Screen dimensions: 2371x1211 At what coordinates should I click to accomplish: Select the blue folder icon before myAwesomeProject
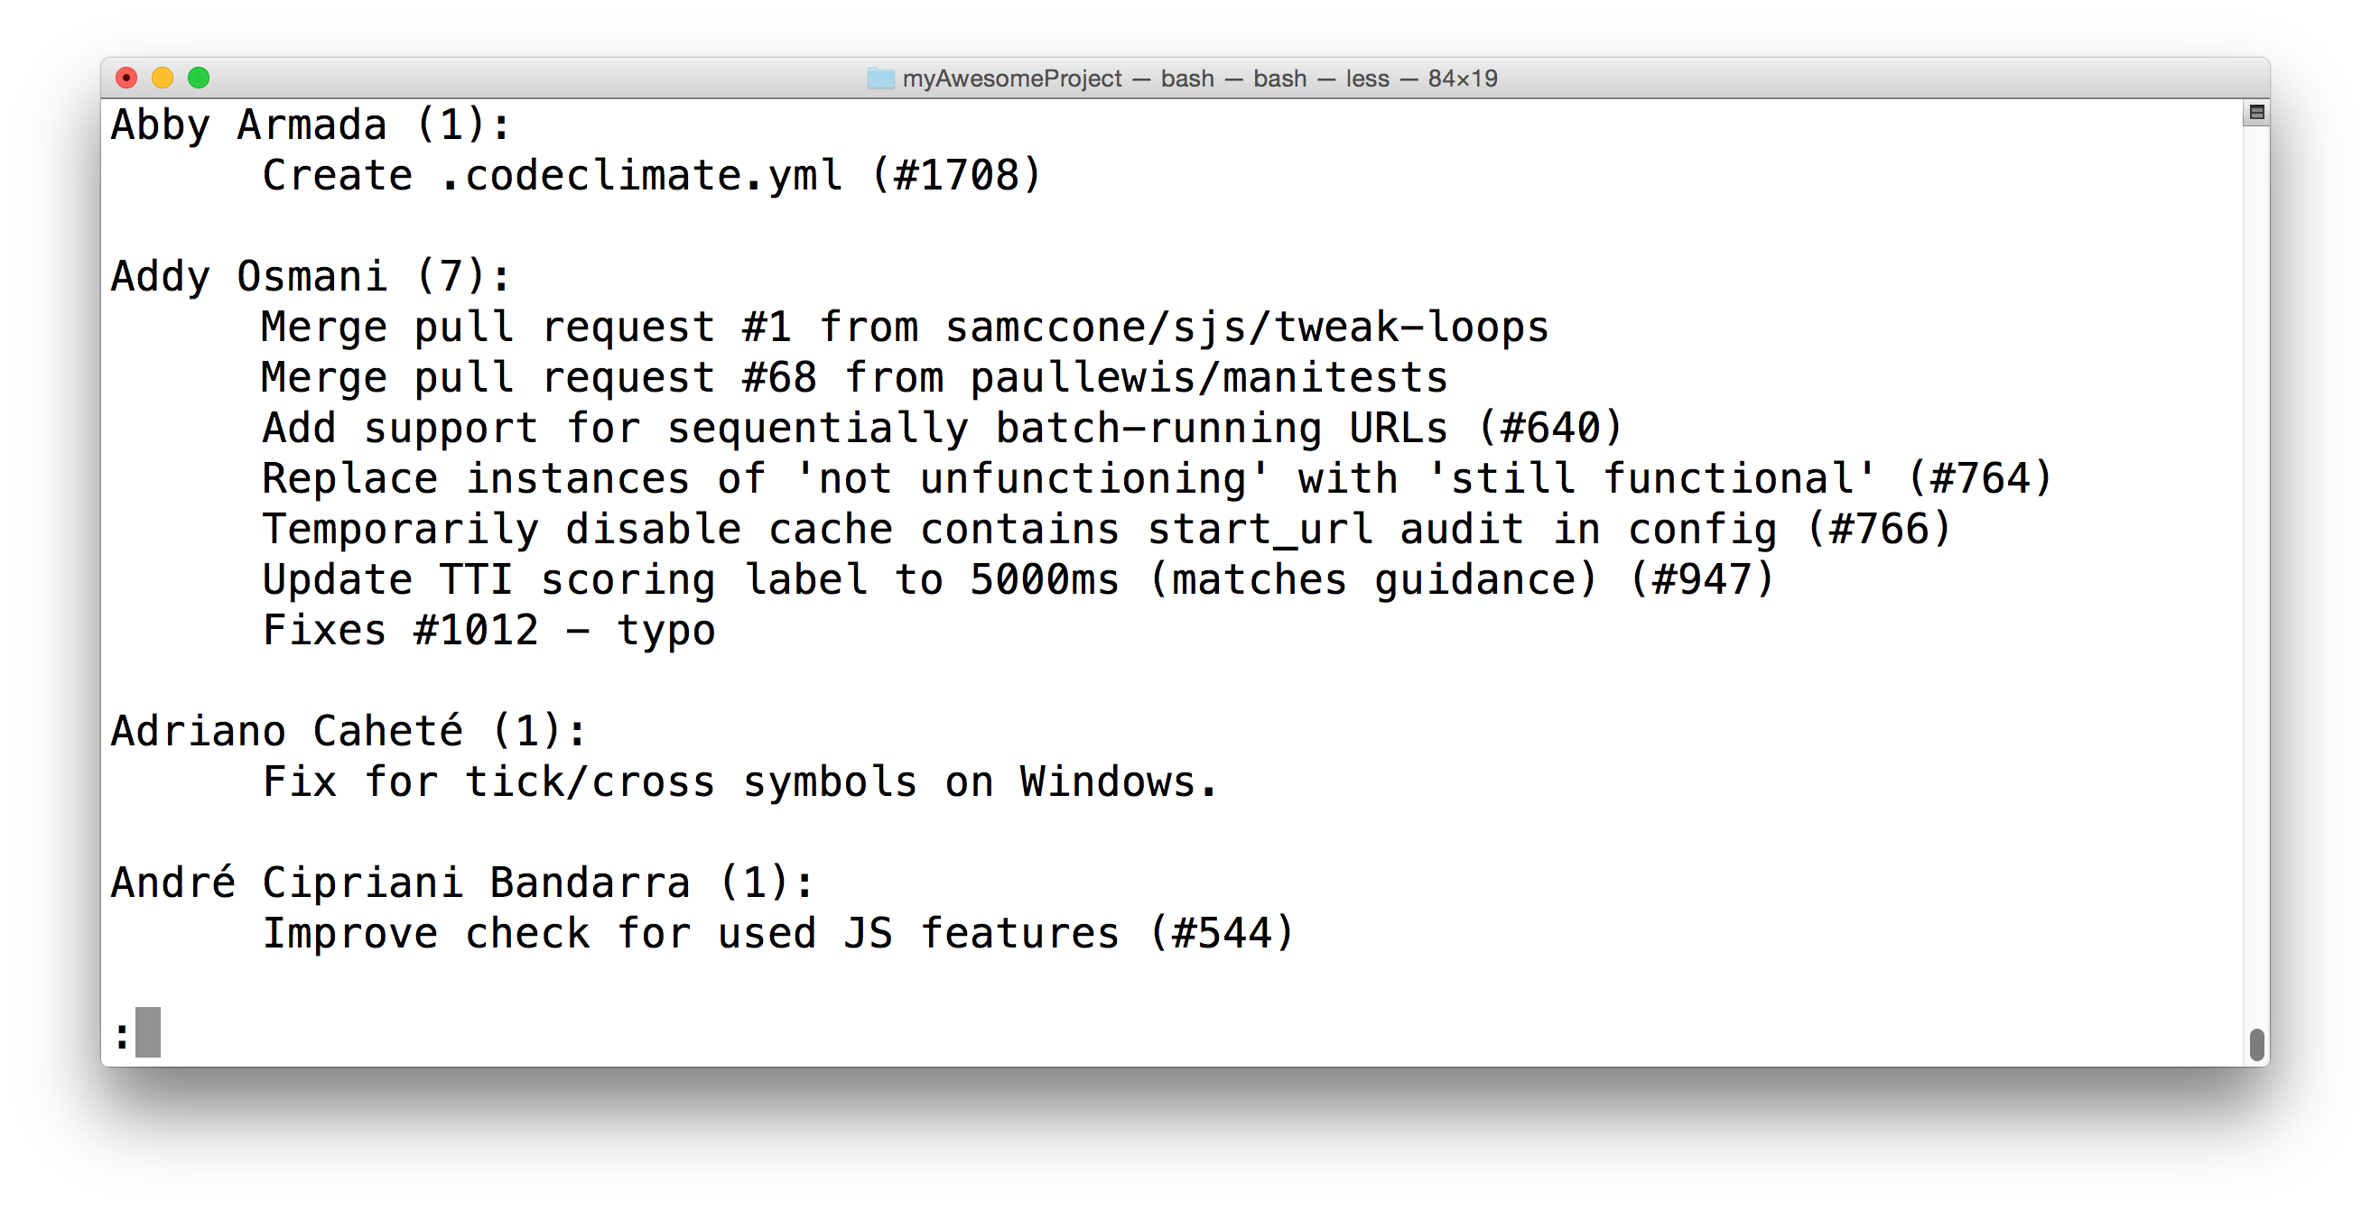[x=881, y=79]
